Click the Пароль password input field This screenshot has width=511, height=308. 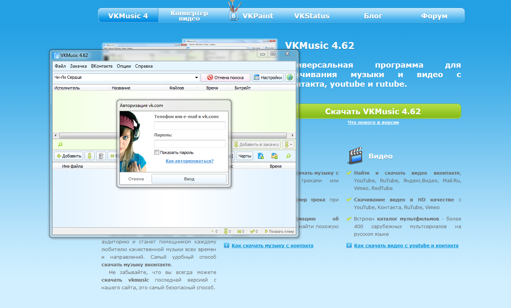190,144
